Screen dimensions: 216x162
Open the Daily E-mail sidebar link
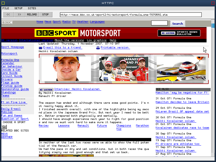click(x=11, y=109)
